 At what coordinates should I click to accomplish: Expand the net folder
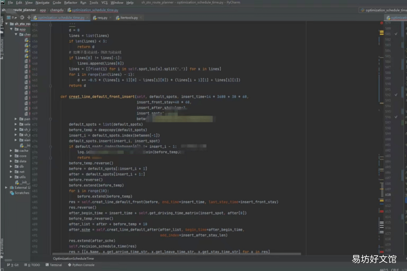[x=11, y=172]
